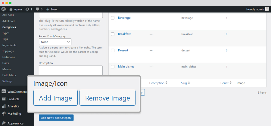Viewport: 271px width, 126px height.
Task: Click the main-dishes slug text
Action: click(189, 67)
